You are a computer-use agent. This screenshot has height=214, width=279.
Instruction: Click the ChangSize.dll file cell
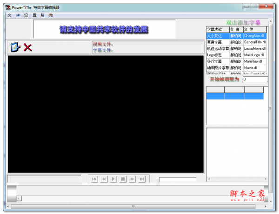coord(255,36)
